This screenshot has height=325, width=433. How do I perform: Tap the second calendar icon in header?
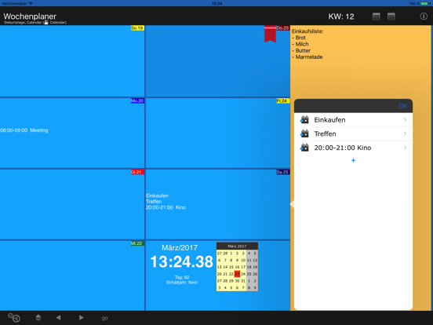coord(391,16)
